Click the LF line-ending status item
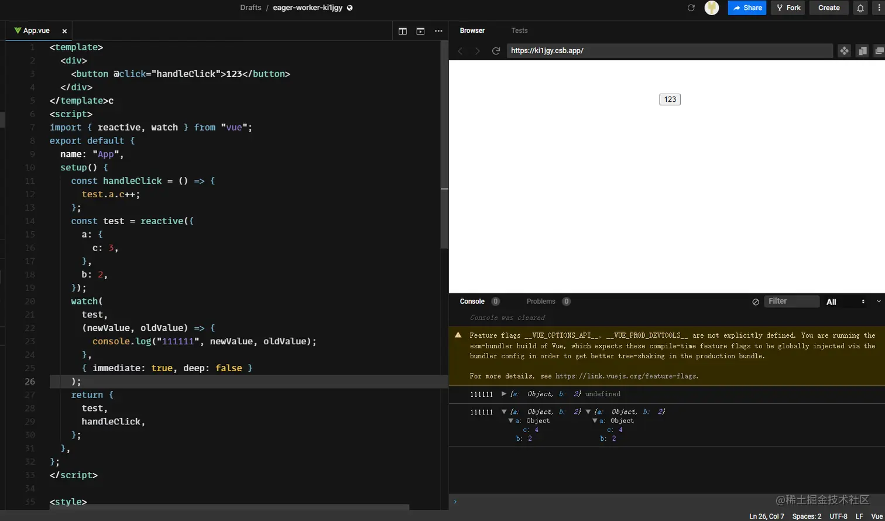This screenshot has width=885, height=521. click(x=859, y=516)
